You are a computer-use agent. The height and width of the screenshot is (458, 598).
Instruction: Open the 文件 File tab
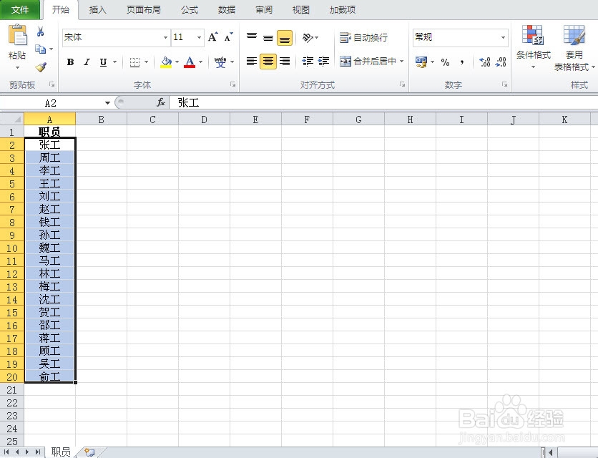[x=20, y=9]
